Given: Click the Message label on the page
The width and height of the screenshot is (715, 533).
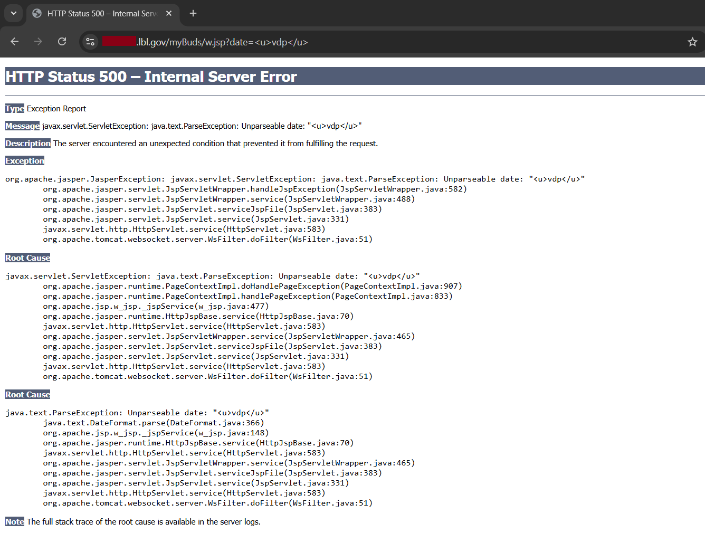Looking at the screenshot, I should coord(22,126).
